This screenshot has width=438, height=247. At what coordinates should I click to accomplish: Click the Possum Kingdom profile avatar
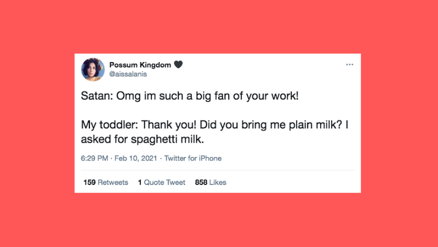point(93,69)
